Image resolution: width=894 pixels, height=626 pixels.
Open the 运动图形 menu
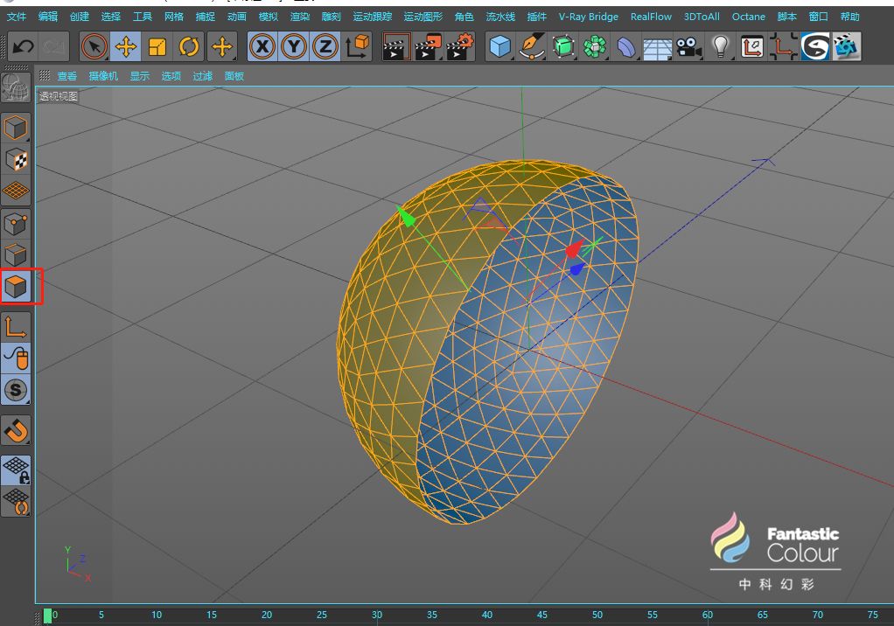(x=423, y=17)
